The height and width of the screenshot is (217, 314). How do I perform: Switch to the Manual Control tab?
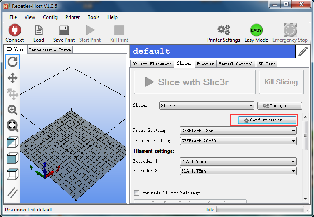pos(236,64)
